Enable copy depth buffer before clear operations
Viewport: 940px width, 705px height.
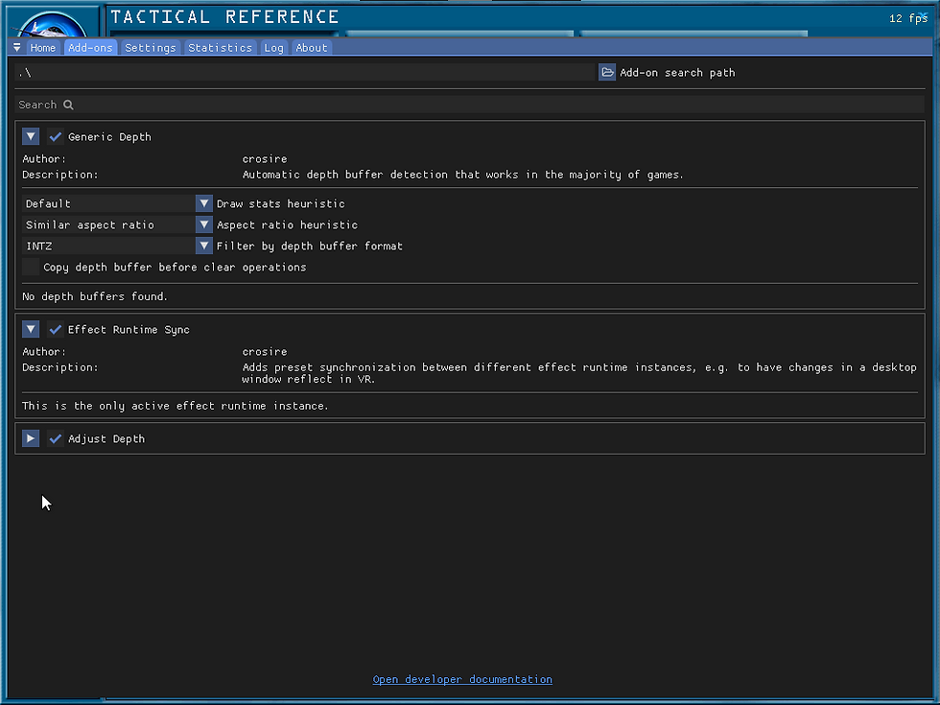coord(32,267)
